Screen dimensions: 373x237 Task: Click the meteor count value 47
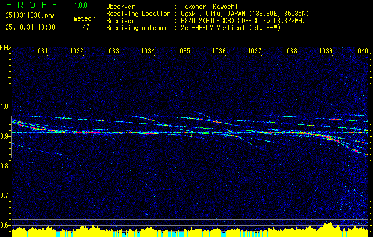(86, 27)
